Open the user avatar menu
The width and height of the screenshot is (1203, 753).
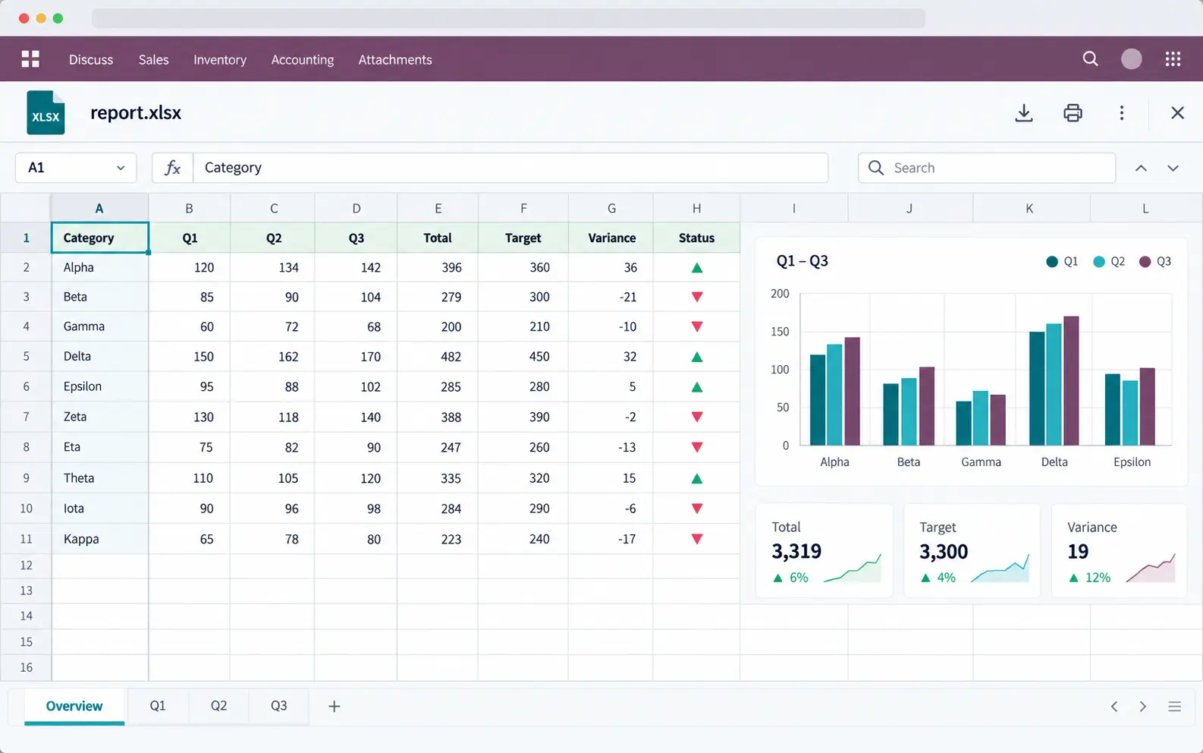[1131, 59]
